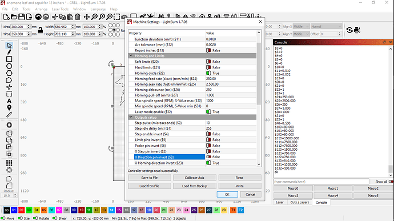Click the Macro0 button

[293, 188]
